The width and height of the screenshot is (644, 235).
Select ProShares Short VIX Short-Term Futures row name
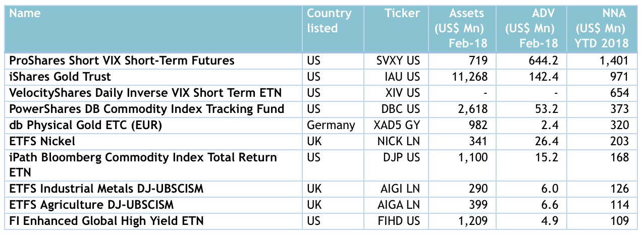122,61
